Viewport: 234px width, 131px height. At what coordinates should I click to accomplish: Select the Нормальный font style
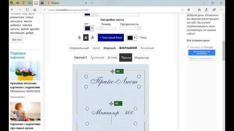pos(79,48)
